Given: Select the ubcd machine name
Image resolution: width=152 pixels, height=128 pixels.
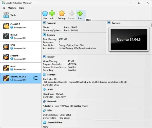Looking at the screenshot, I should point(13,66).
